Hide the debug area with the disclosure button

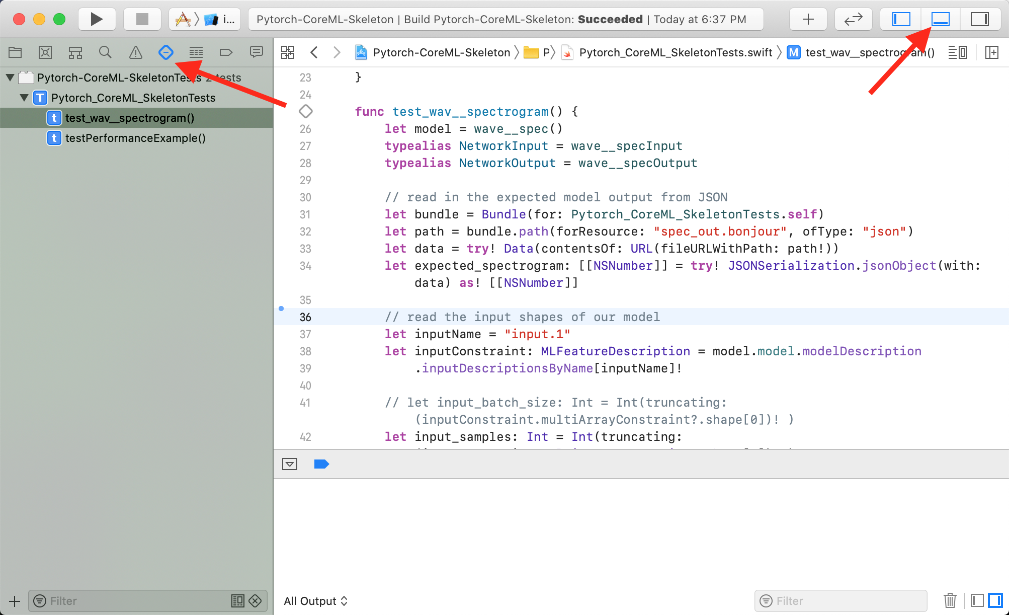pyautogui.click(x=290, y=464)
